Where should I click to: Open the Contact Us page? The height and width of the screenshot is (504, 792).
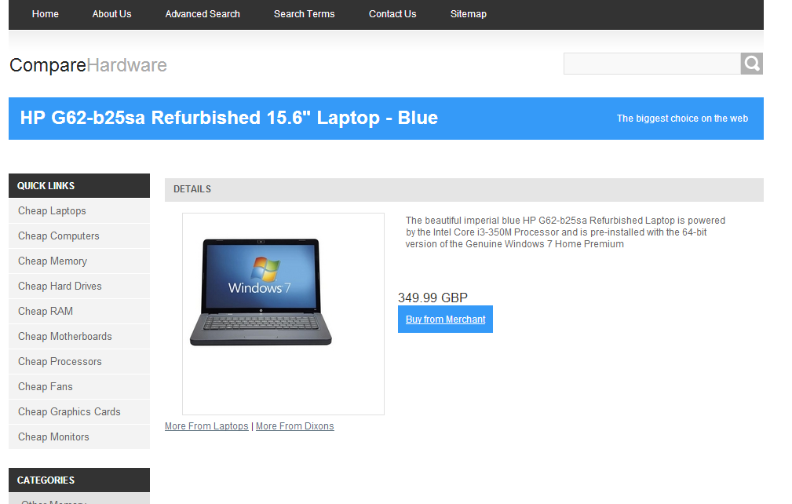[x=392, y=14]
